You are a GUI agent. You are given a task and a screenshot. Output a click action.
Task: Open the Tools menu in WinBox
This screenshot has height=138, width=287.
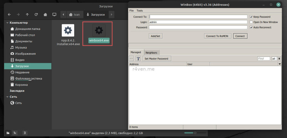(x=140, y=11)
